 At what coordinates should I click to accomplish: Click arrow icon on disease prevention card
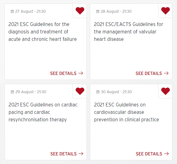click(166, 153)
